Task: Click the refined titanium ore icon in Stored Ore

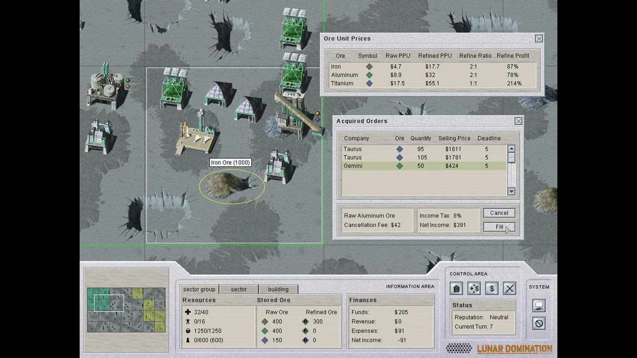Action: [x=305, y=341]
